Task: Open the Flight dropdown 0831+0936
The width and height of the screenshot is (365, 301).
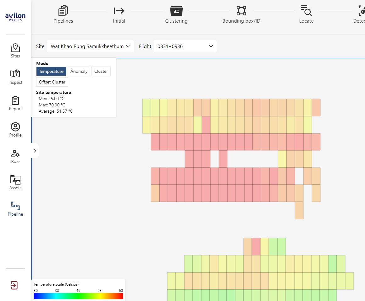Action: tap(185, 46)
